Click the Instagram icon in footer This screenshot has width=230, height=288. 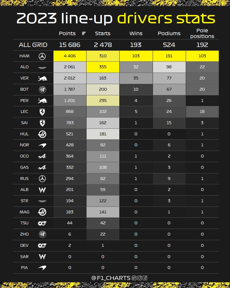tap(139, 278)
